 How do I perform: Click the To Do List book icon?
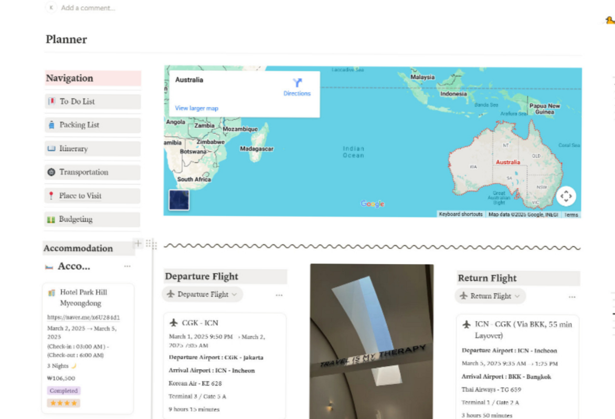tap(51, 101)
